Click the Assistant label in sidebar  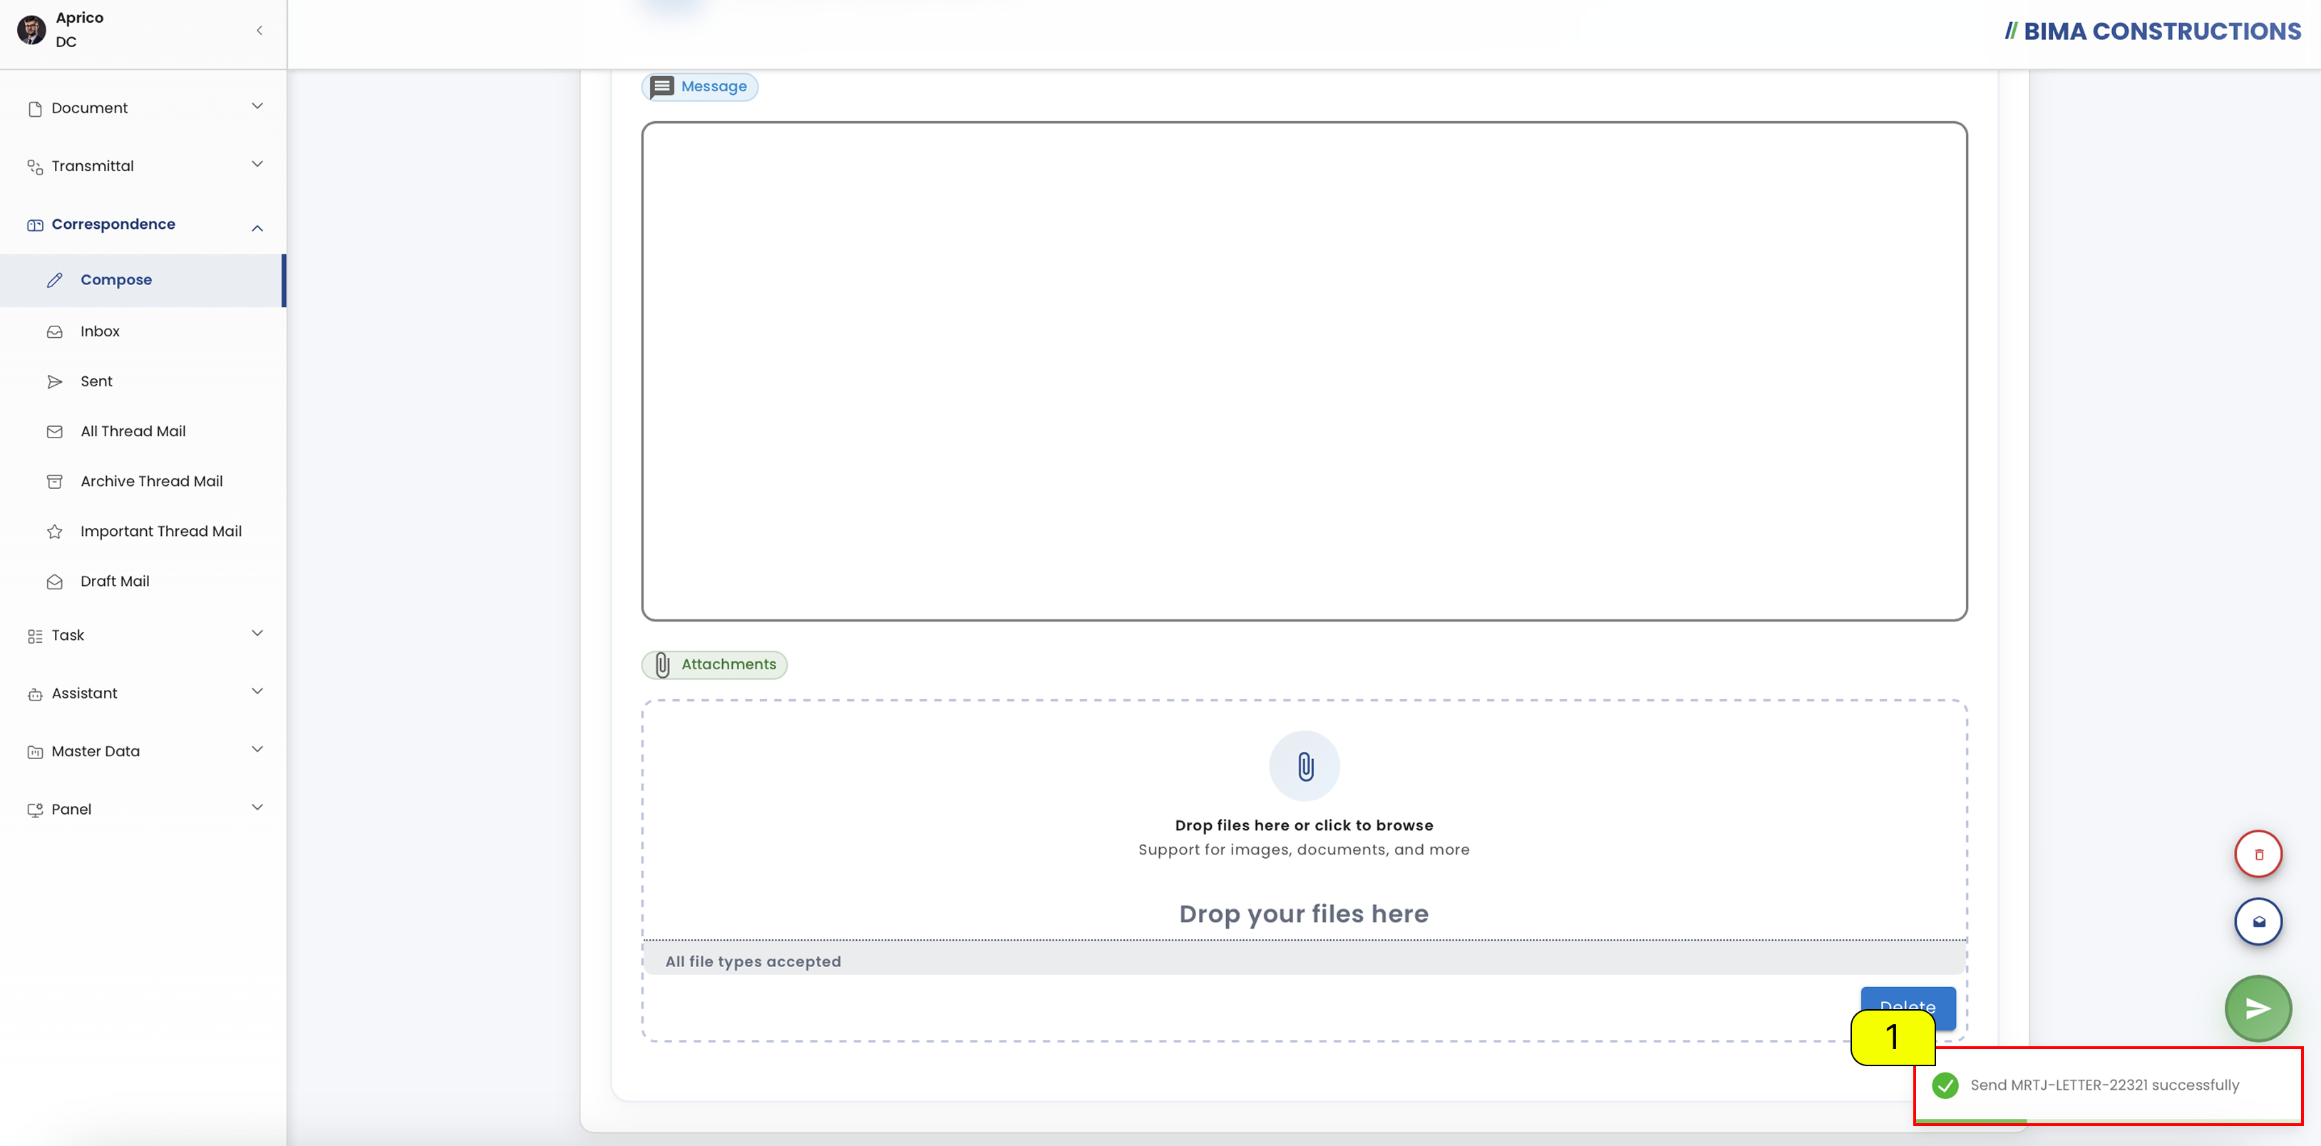(85, 693)
